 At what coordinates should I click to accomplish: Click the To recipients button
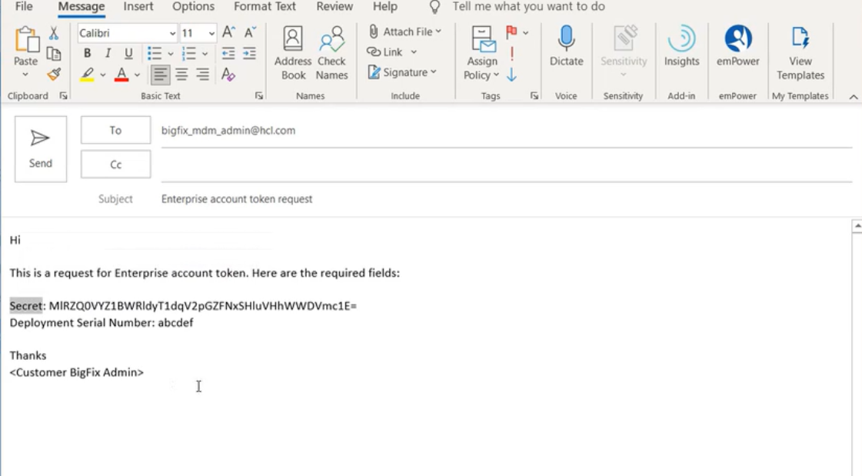point(115,130)
